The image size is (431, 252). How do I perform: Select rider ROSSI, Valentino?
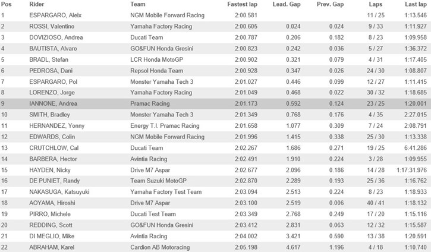pyautogui.click(x=52, y=26)
